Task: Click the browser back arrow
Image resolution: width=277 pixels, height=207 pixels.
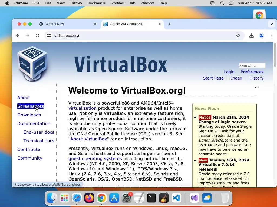Action: point(18,36)
